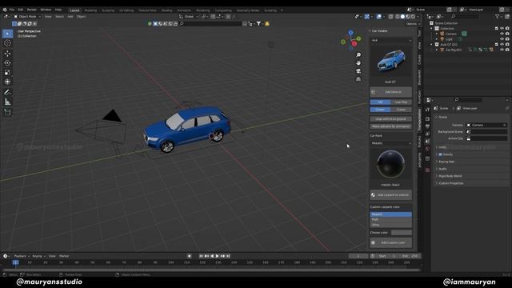Switch to the Modeling workspace tab
This screenshot has height=288, width=512.
click(90, 10)
